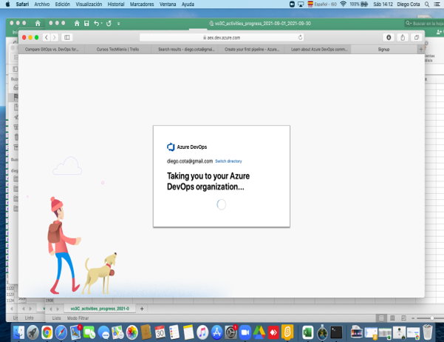
Task: Open FaceTime from the Dock
Action: click(x=89, y=332)
